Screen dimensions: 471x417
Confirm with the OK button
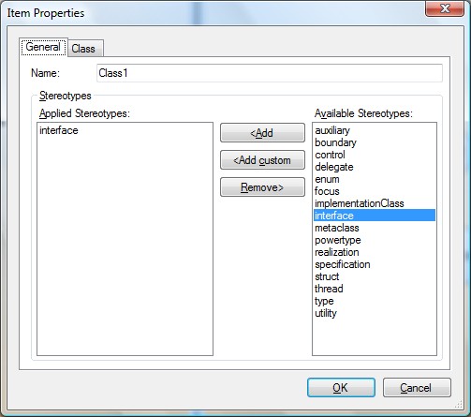(x=341, y=388)
